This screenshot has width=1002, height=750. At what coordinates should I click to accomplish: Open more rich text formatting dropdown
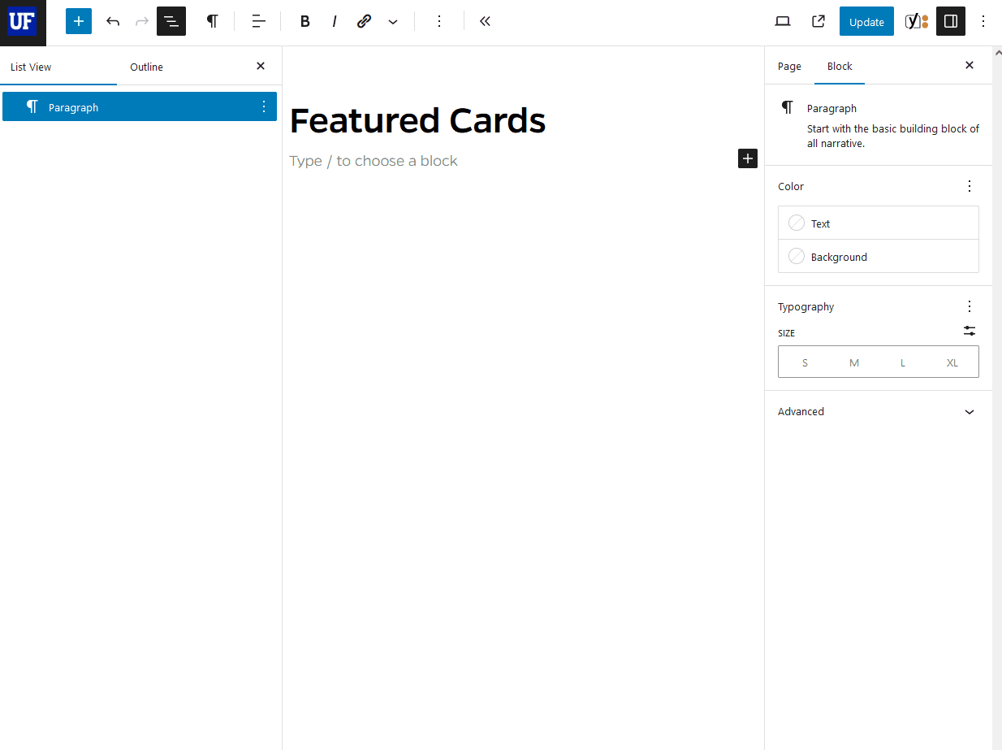click(393, 22)
